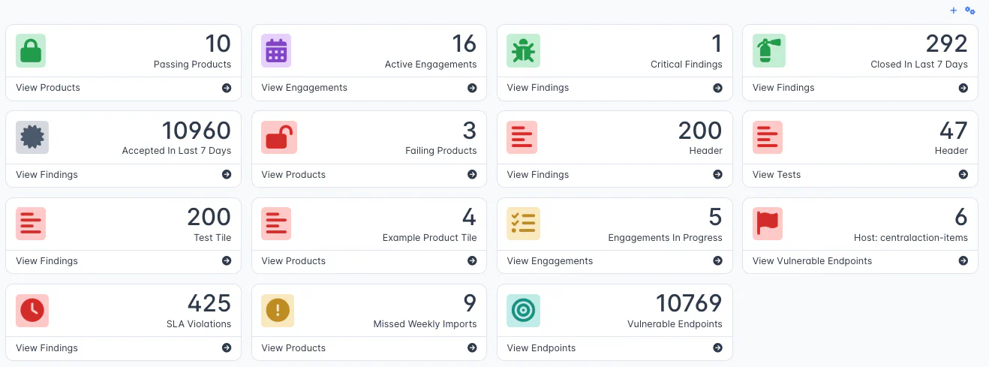
Task: Click the teal target Vulnerable Endpoints icon
Action: pyautogui.click(x=522, y=311)
